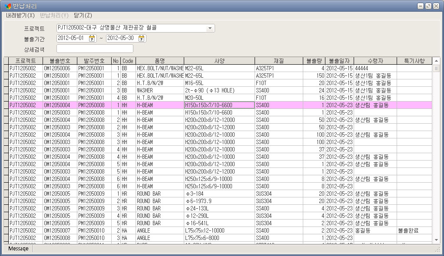Click the 불출완료 remark cell
444x256 pixels.
tap(414, 230)
